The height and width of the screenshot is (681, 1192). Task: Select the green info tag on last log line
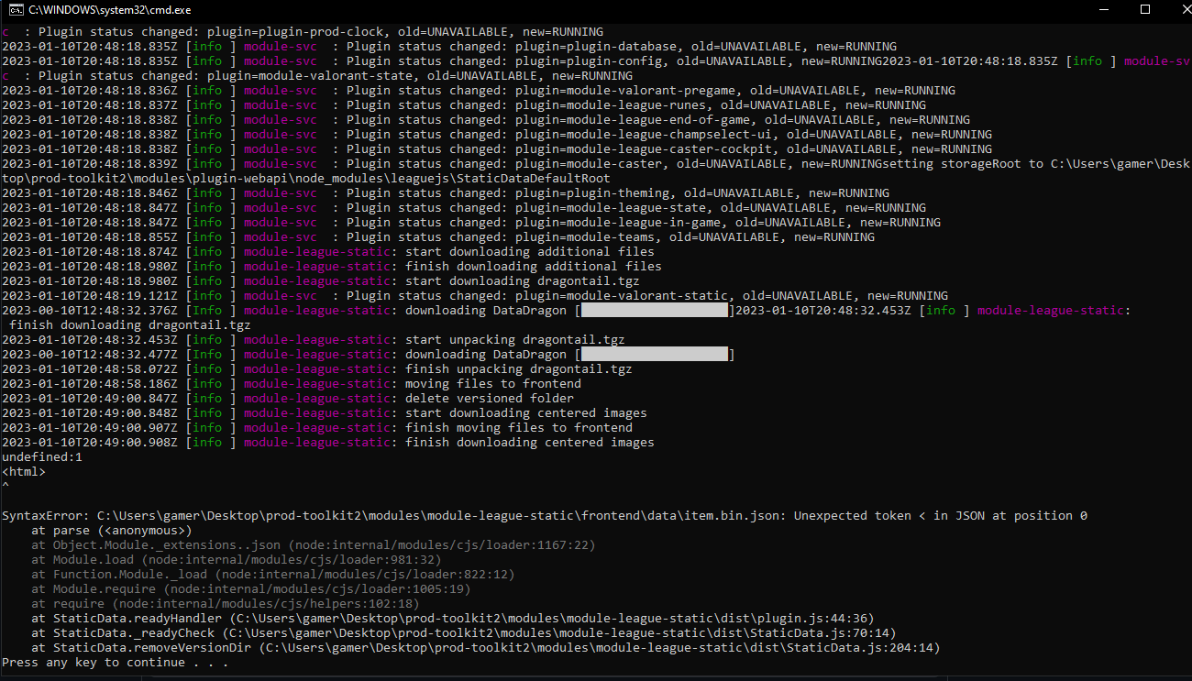[207, 442]
